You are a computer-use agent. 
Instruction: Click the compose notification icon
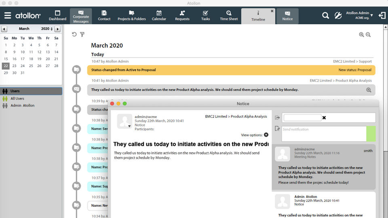click(x=277, y=128)
